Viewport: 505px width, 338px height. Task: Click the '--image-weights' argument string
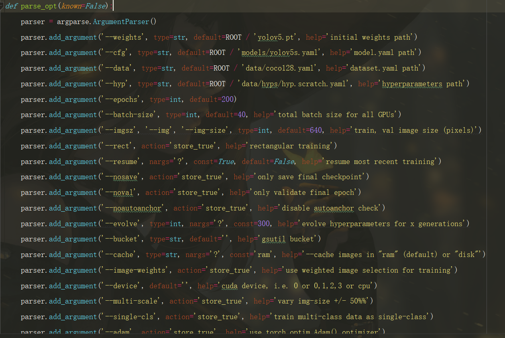pos(135,270)
